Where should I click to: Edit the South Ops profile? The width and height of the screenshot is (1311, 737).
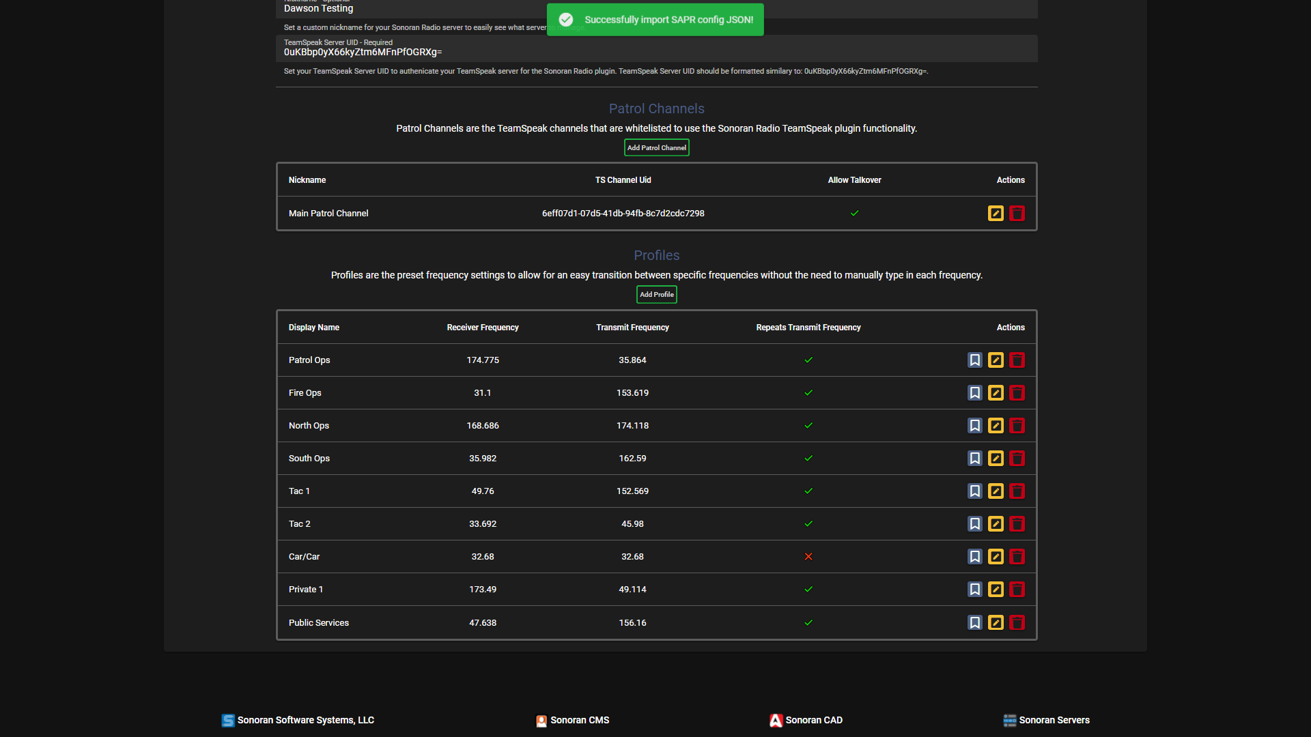[x=996, y=459]
